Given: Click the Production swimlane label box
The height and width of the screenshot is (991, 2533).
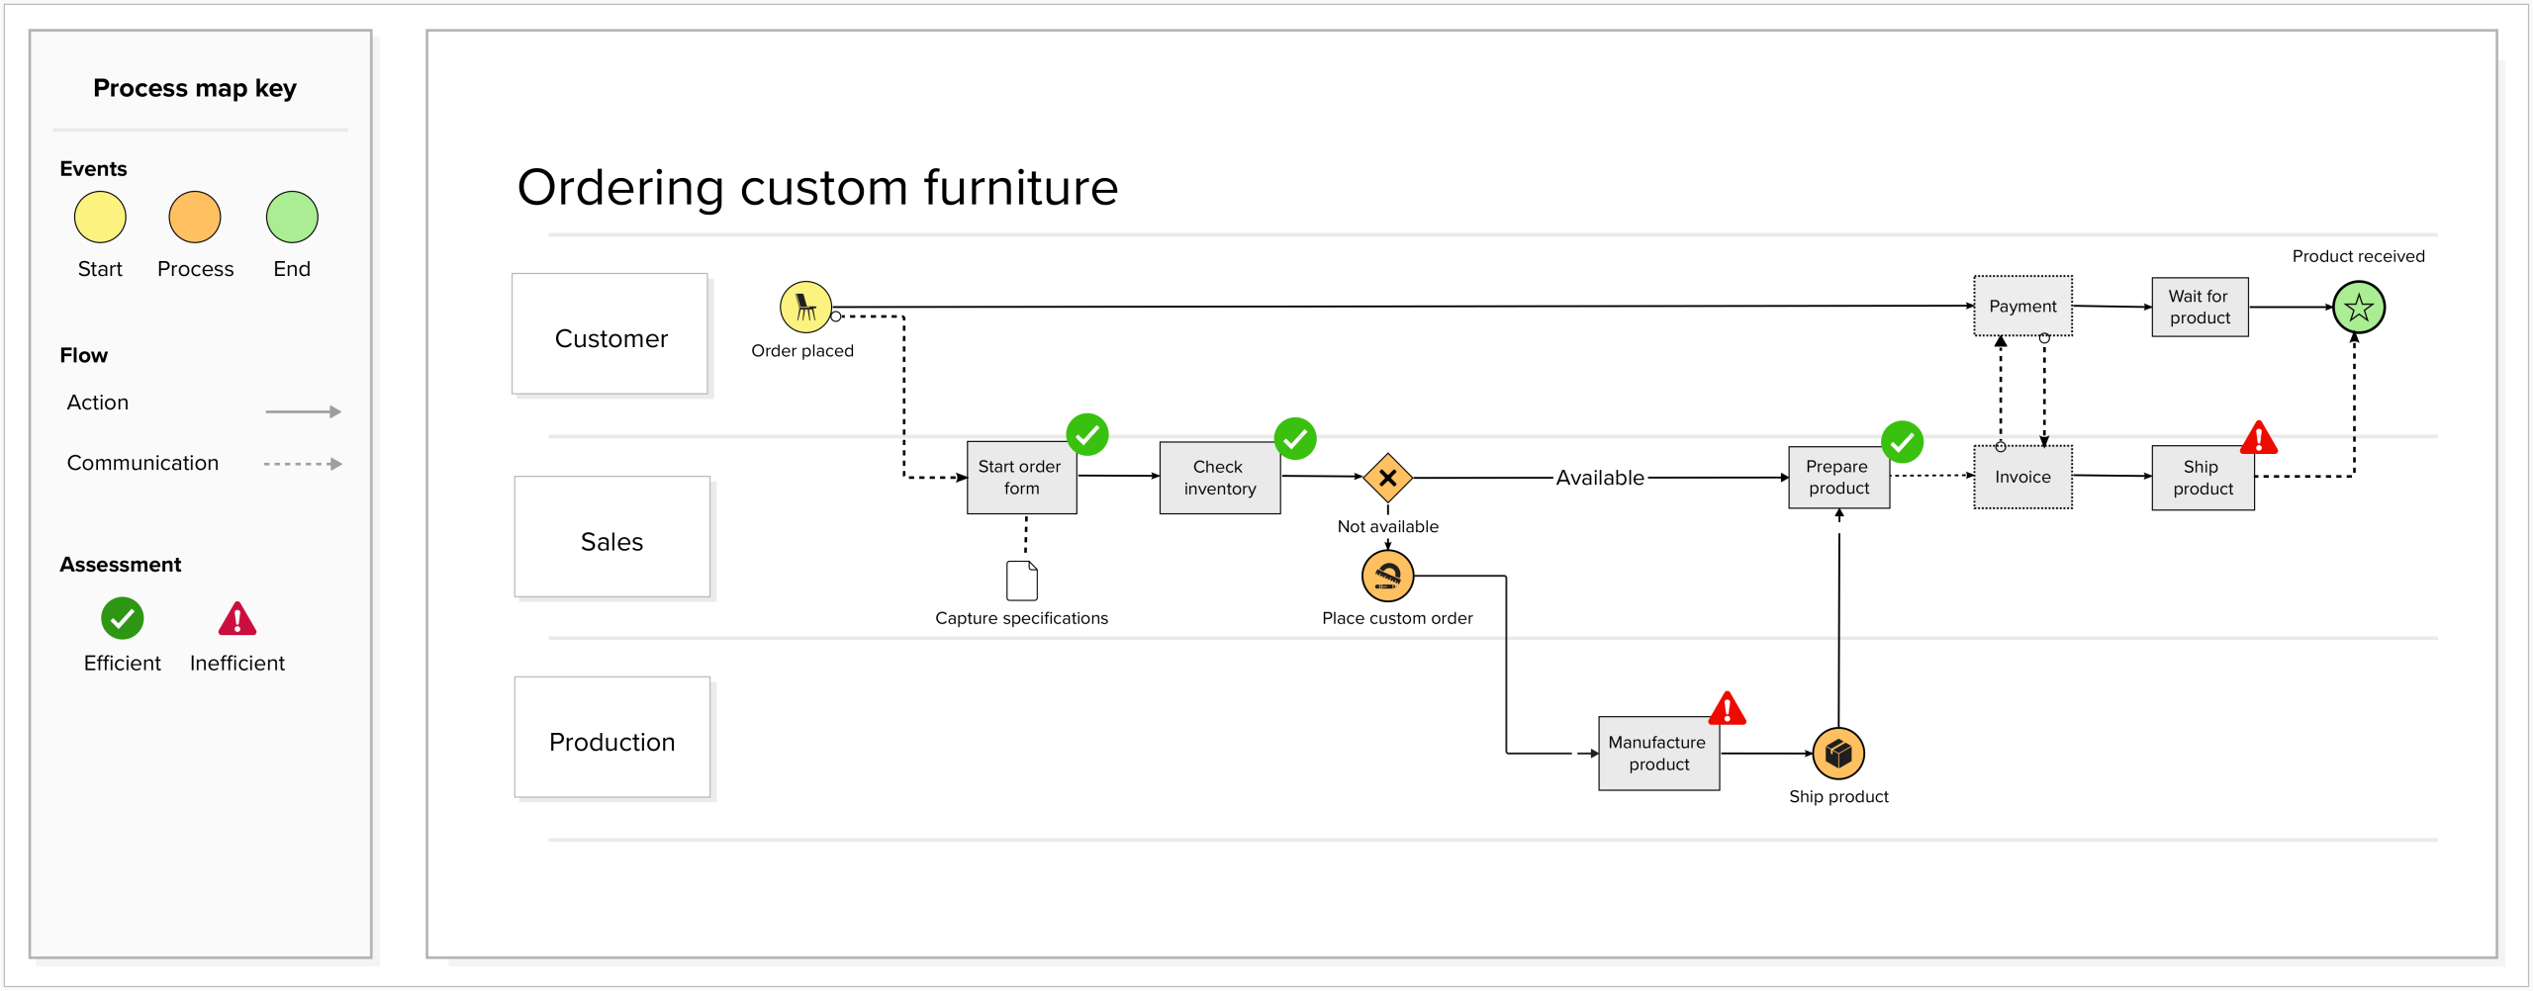Looking at the screenshot, I should click(x=612, y=738).
